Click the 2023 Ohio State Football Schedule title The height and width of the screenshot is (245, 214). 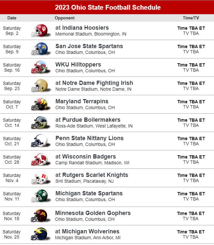[x=108, y=7]
